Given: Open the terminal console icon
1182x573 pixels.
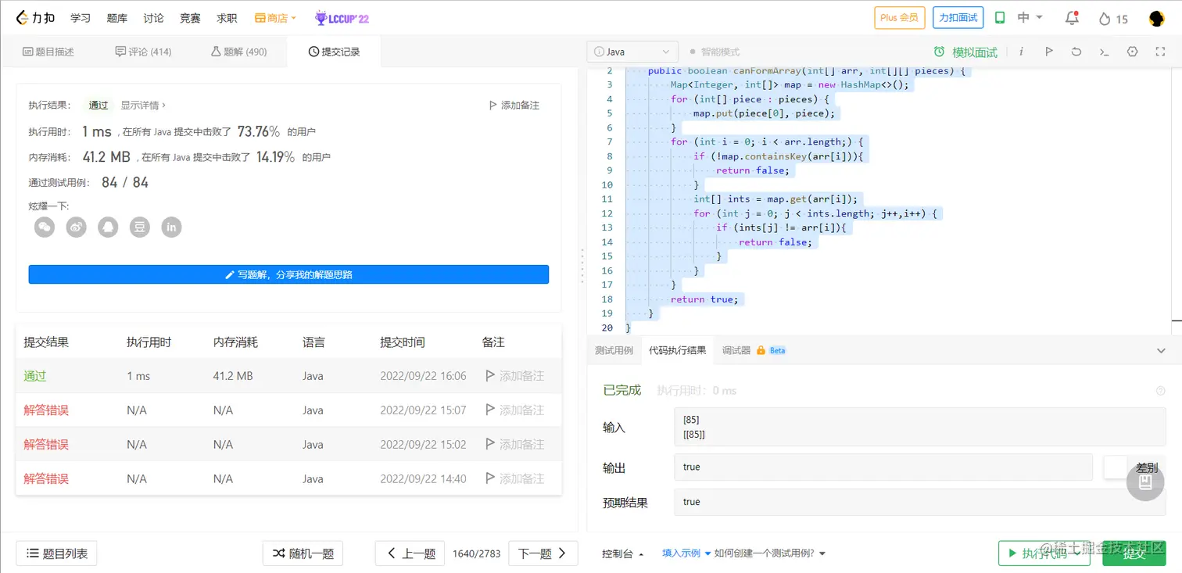Looking at the screenshot, I should pyautogui.click(x=1104, y=52).
